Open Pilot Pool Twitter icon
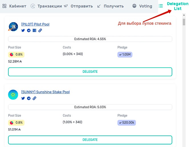Viewport: 190px width, 147px height. (x=23, y=30)
